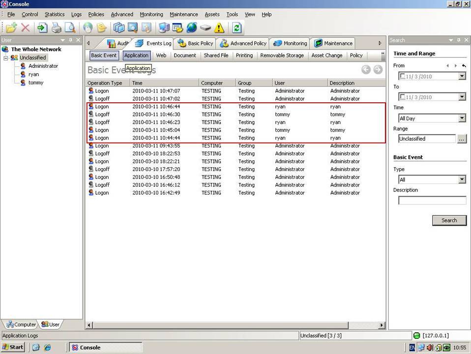The image size is (471, 354).
Task: Click the red X delete toolbar icon
Action: tap(26, 28)
